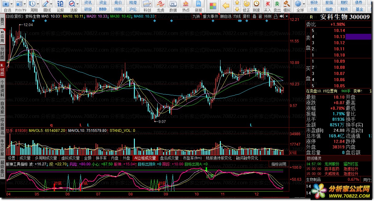Expand the 全球 globe dropdown arrow
Viewport: 375px width, 201px height.
coord(303,4)
